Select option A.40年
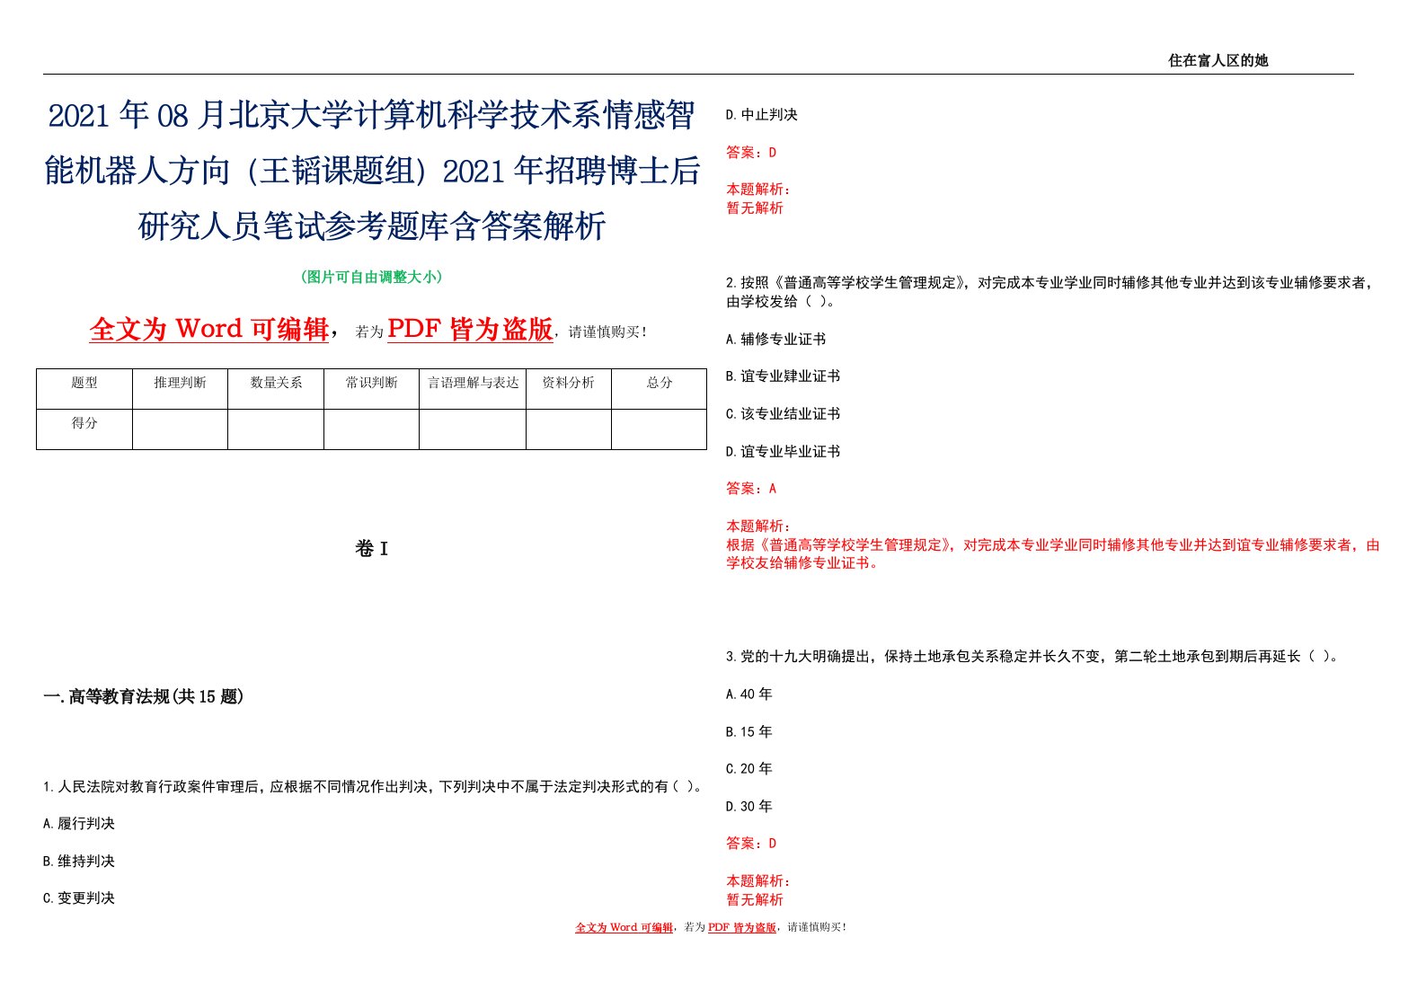This screenshot has height=1008, width=1426. (749, 694)
